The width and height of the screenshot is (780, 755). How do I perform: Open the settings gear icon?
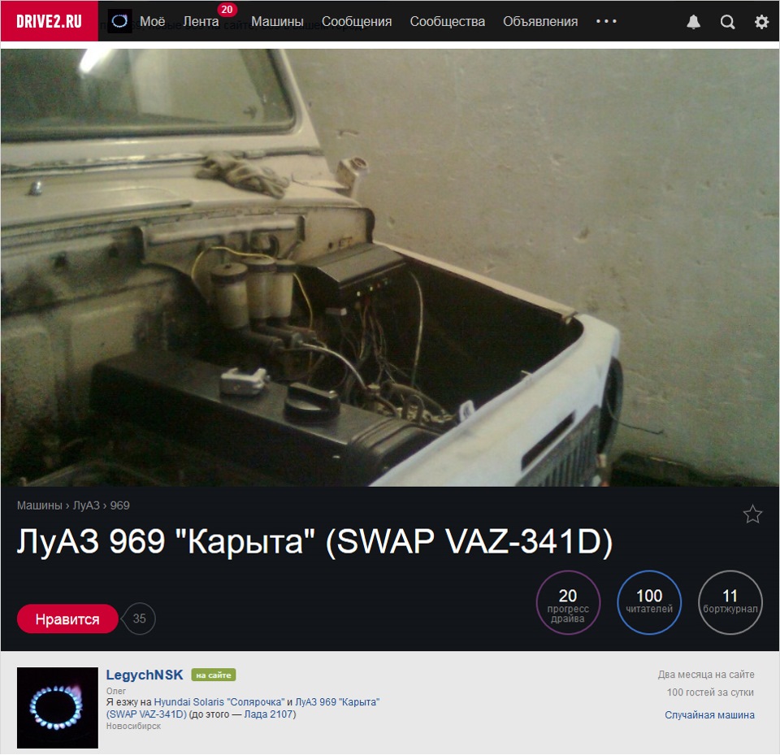pos(761,21)
